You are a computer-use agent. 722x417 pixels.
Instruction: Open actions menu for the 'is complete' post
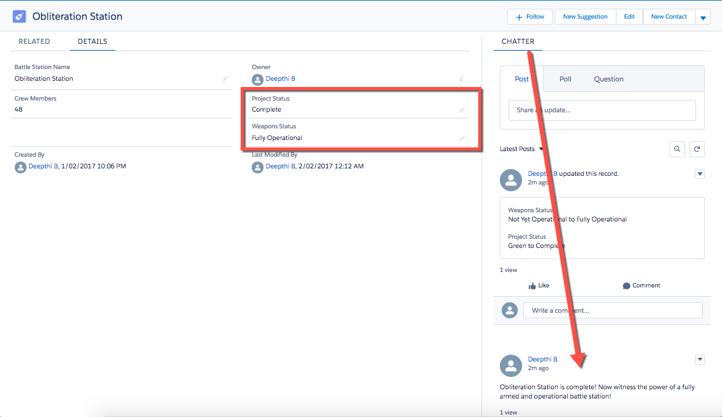tap(700, 360)
